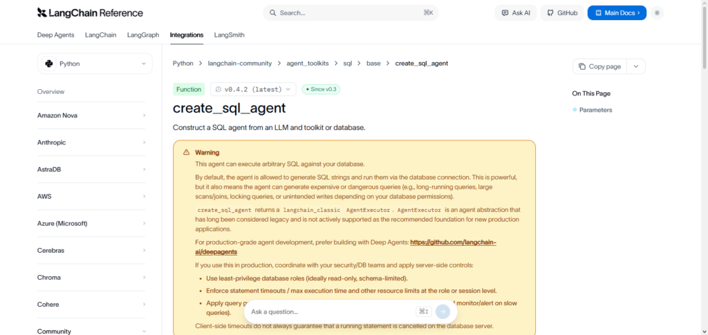
Task: Open the Python language dropdown
Action: click(95, 64)
